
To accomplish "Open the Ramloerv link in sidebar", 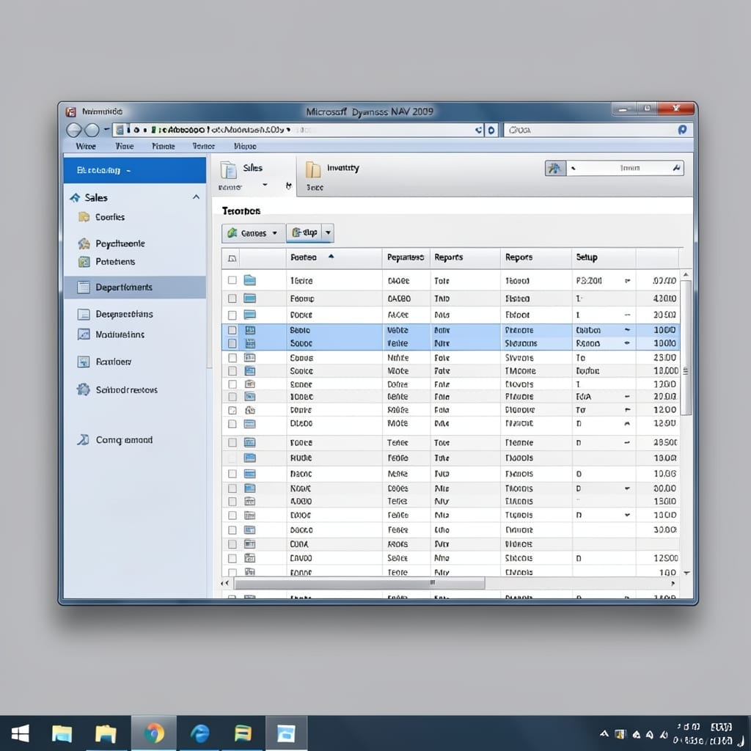I will 114,362.
